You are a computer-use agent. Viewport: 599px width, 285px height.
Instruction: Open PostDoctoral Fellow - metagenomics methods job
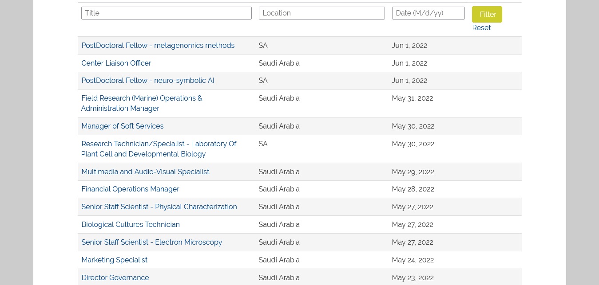pyautogui.click(x=158, y=46)
